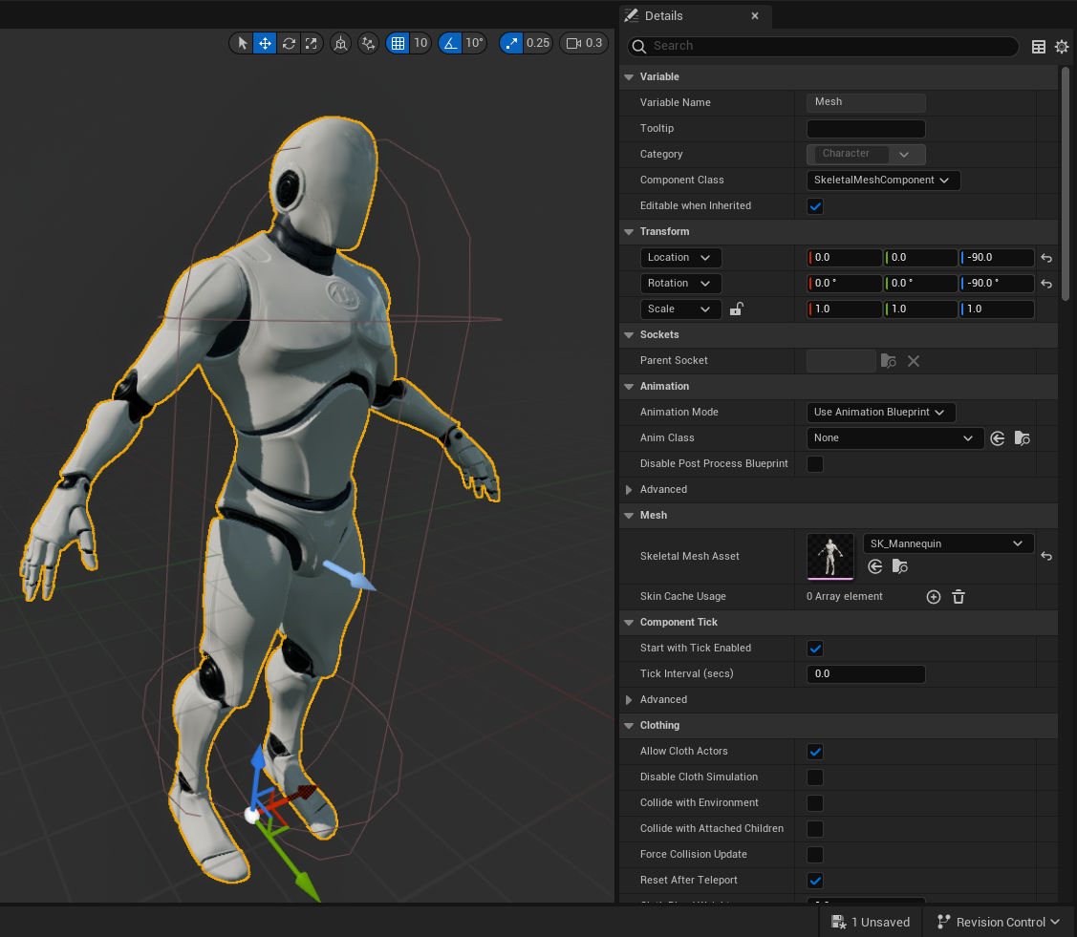Open the Revision Control menu
This screenshot has height=937, width=1077.
(x=999, y=922)
